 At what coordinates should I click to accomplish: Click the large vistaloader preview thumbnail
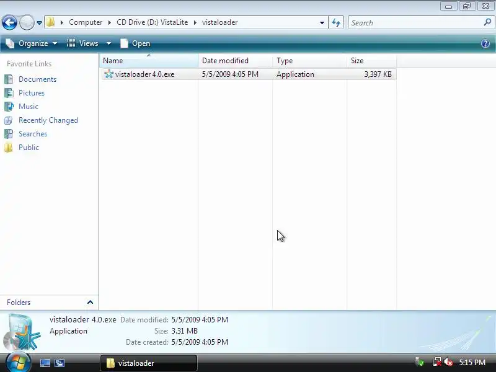tap(22, 332)
